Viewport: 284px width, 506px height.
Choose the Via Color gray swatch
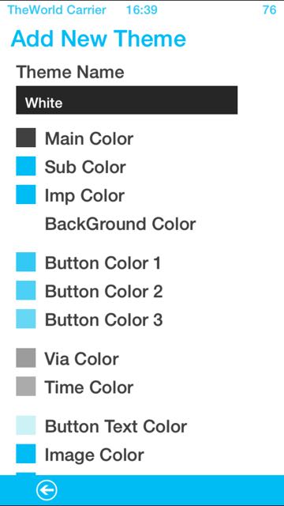(x=26, y=358)
